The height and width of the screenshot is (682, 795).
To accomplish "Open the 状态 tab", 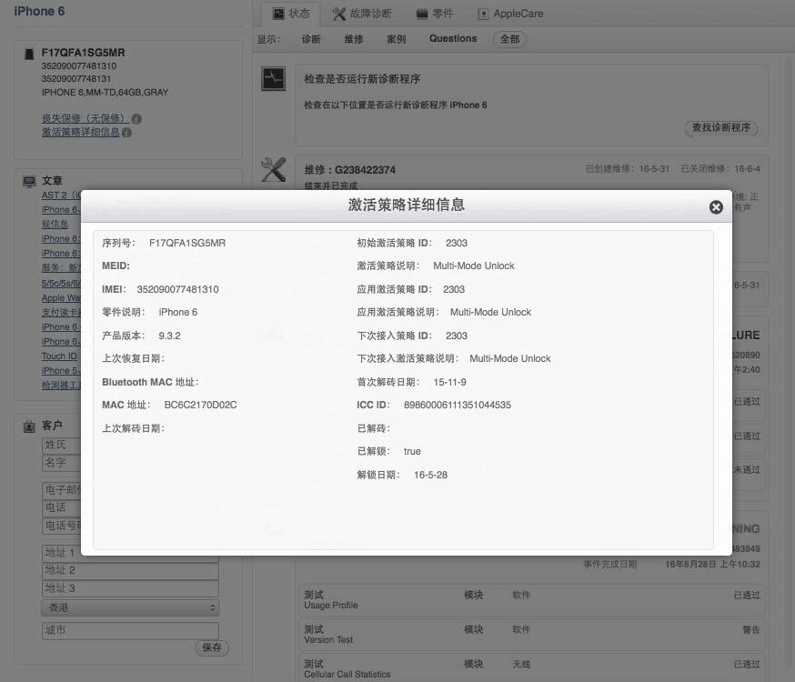I will click(x=291, y=14).
